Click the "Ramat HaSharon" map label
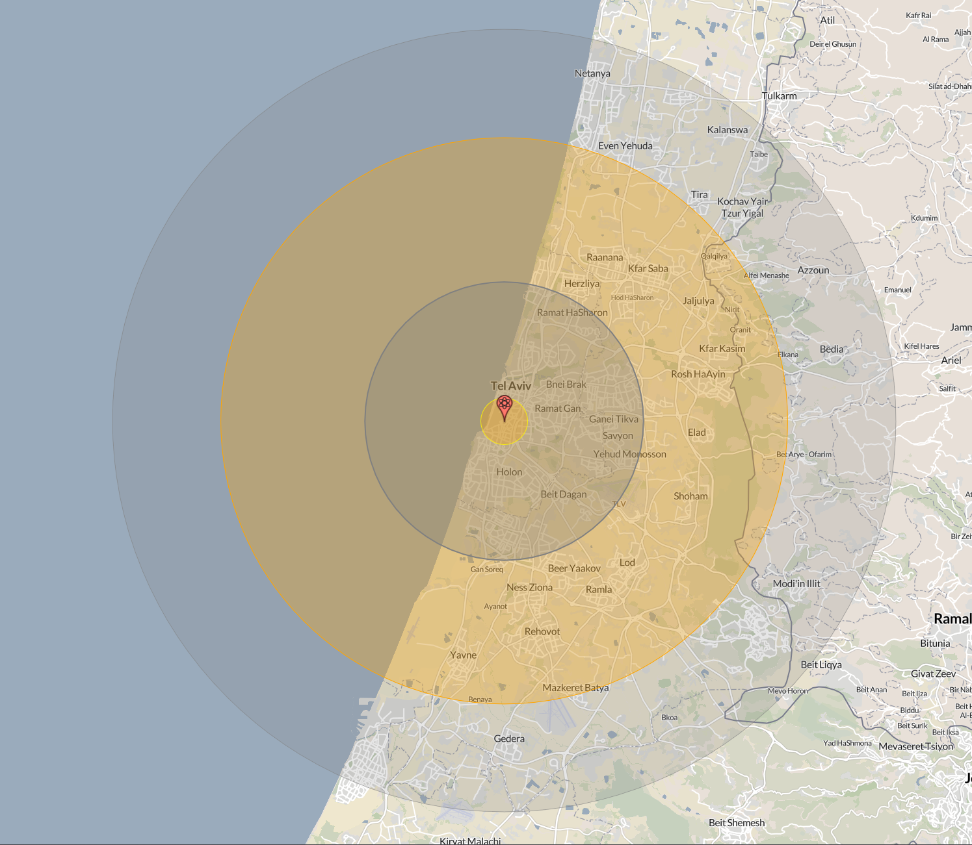Image resolution: width=972 pixels, height=845 pixels. coord(572,312)
